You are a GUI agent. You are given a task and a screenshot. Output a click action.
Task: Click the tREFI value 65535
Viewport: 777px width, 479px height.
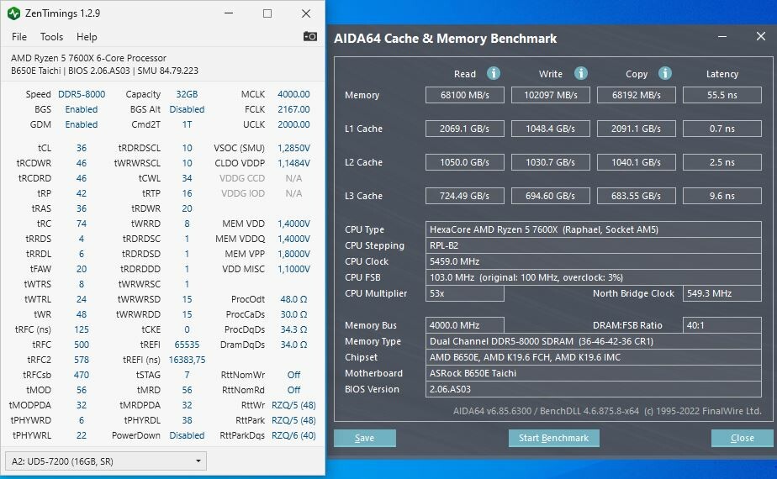pos(187,345)
